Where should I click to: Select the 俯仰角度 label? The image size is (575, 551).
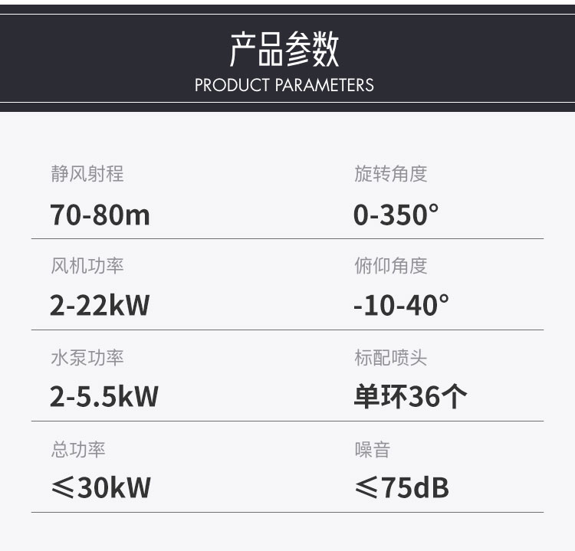pyautogui.click(x=390, y=266)
